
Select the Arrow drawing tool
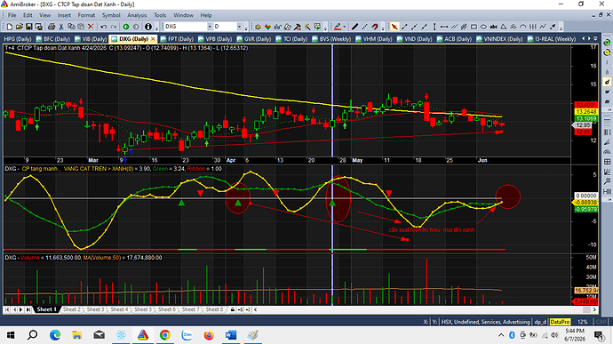pos(553,27)
